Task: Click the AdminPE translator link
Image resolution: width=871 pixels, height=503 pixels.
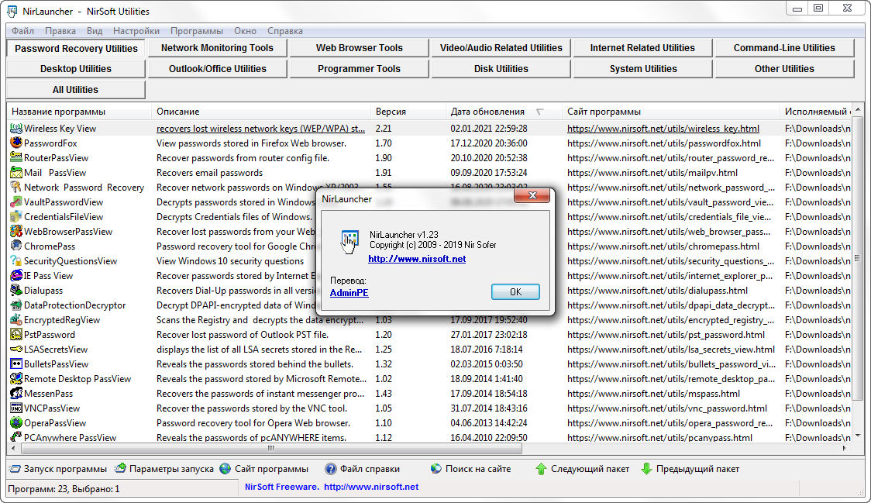Action: (349, 293)
